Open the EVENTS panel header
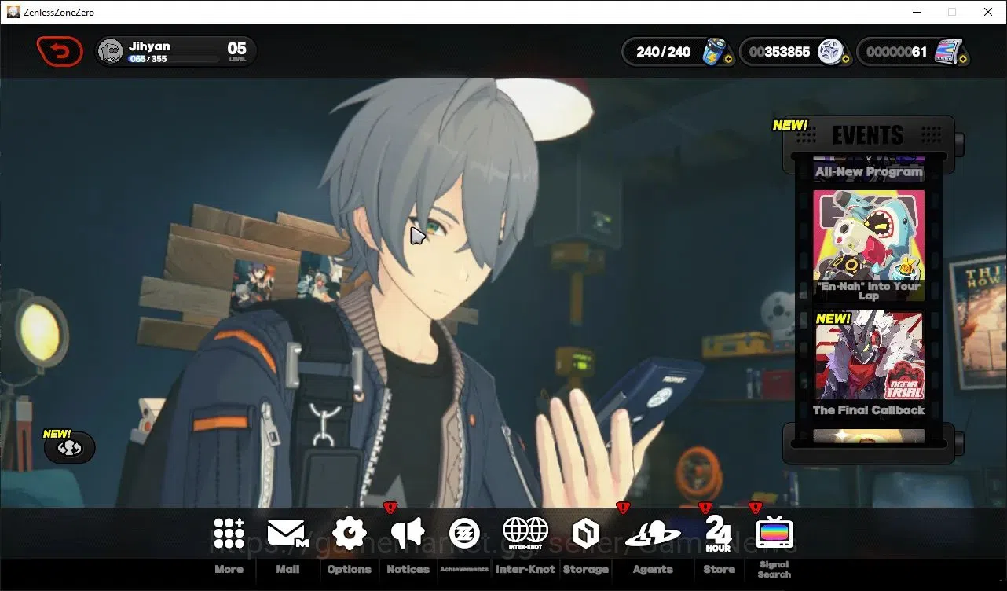Screen dimensions: 1007x591 [868, 135]
